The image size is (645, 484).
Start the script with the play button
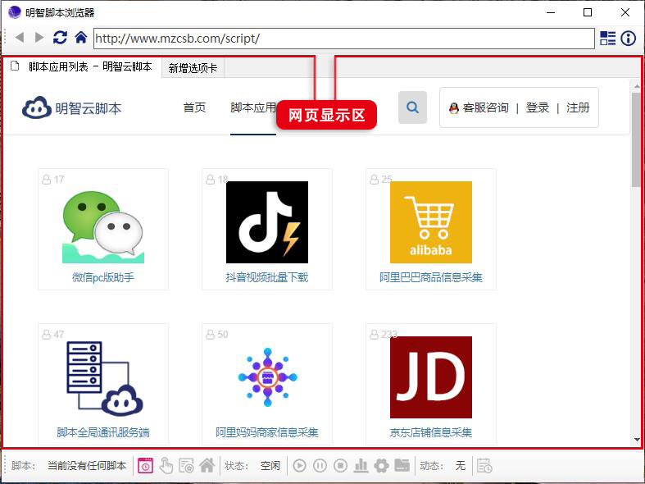click(x=299, y=465)
